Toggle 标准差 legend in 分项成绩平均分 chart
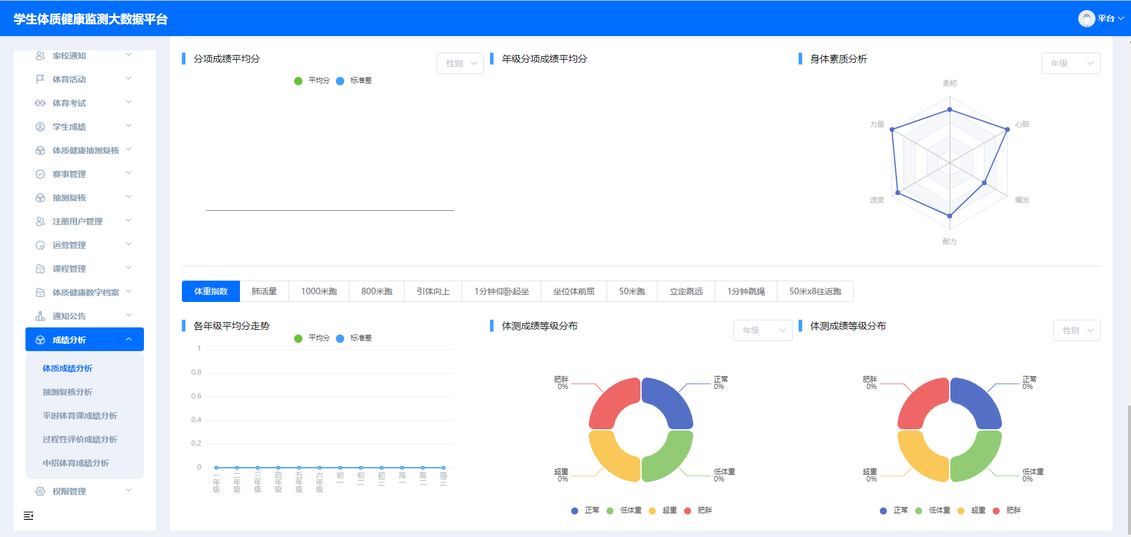This screenshot has height=537, width=1131. point(354,81)
